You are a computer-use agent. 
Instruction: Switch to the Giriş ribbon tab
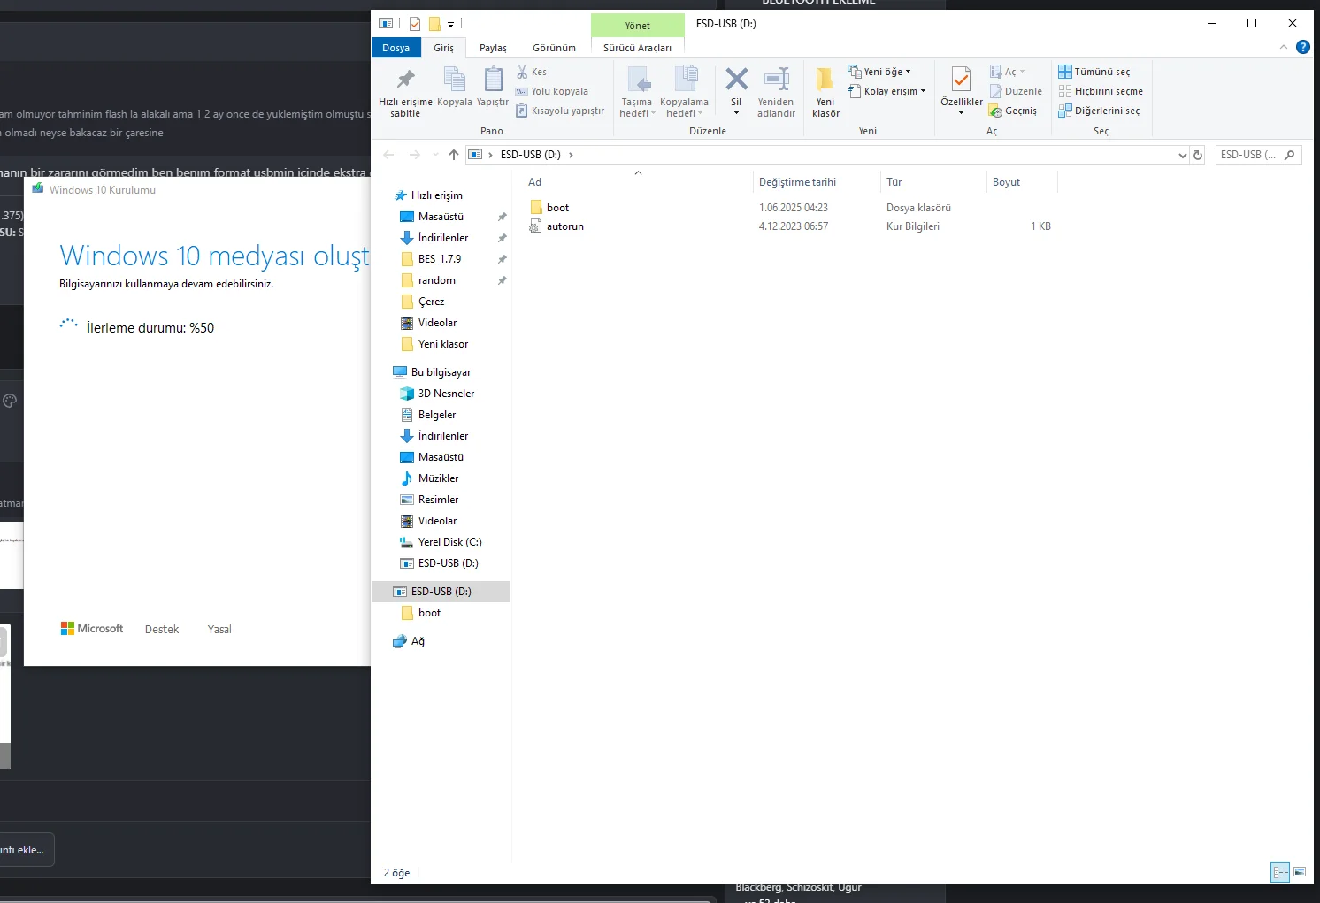pyautogui.click(x=444, y=48)
